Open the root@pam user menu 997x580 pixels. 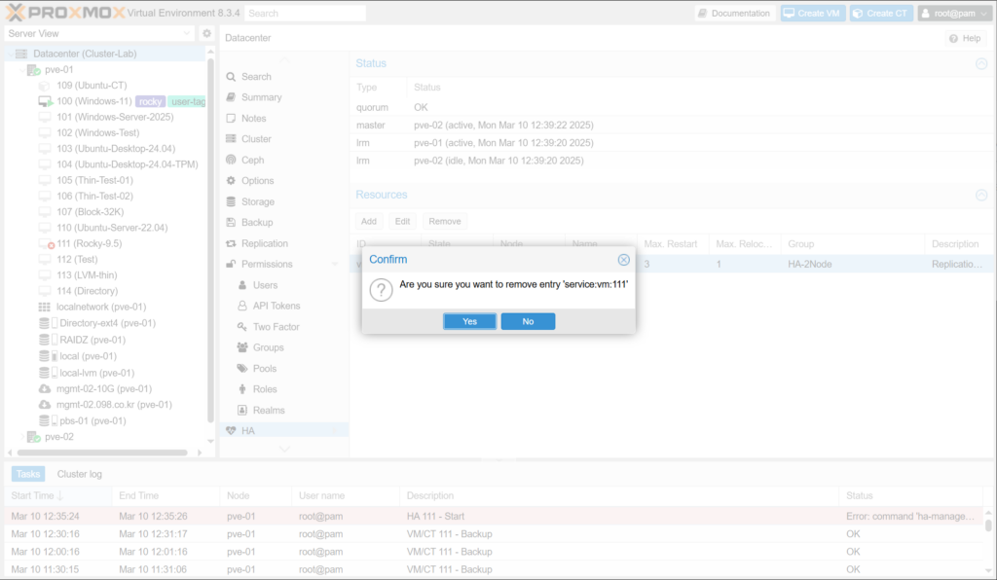click(954, 14)
